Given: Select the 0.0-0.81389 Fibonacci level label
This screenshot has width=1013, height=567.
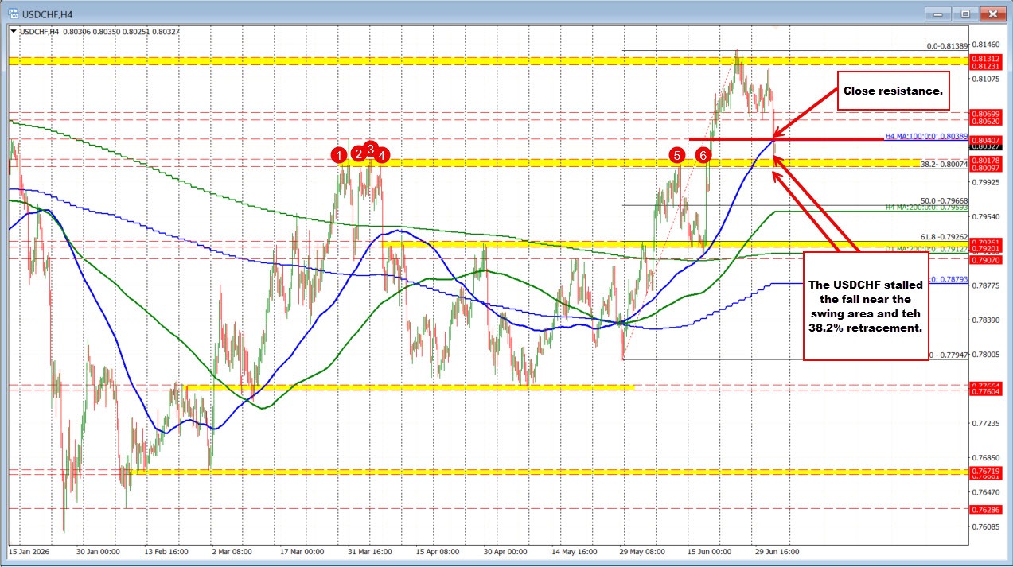Looking at the screenshot, I should point(947,46).
